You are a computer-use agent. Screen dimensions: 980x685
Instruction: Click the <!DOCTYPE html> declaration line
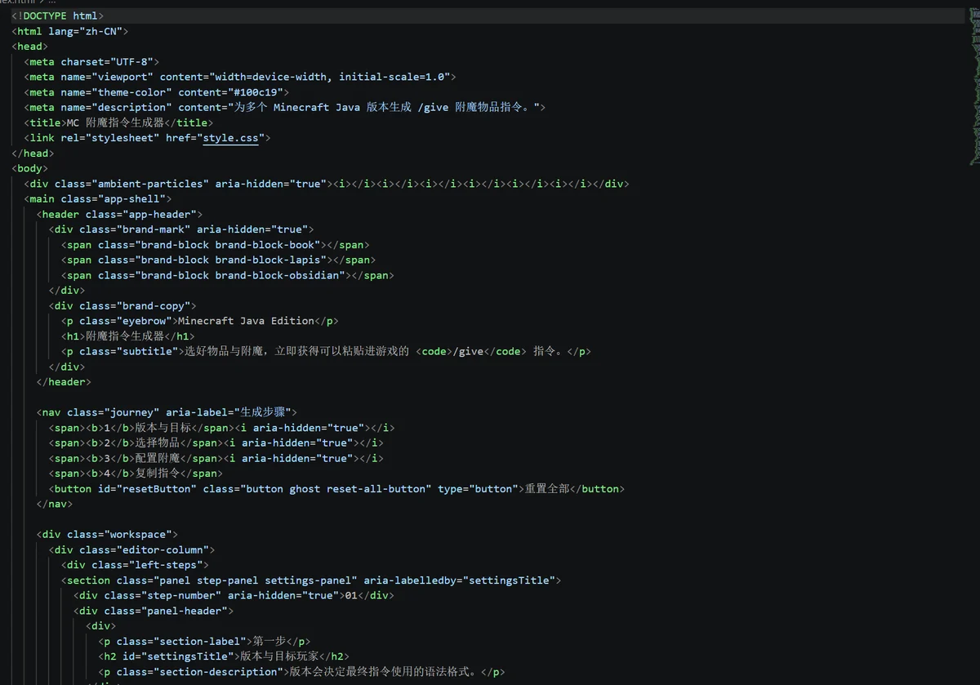tap(57, 16)
